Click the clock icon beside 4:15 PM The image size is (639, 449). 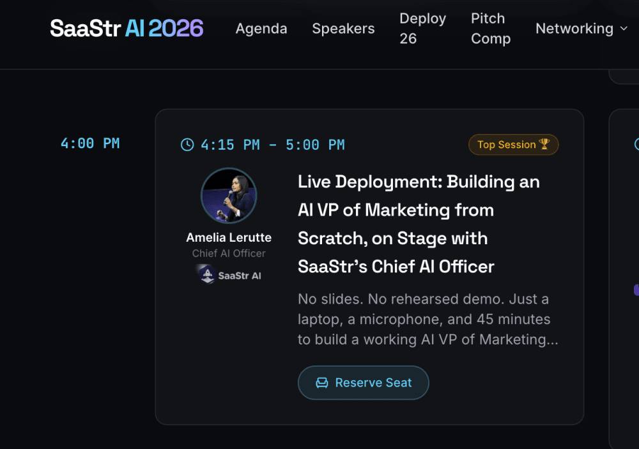tap(187, 145)
